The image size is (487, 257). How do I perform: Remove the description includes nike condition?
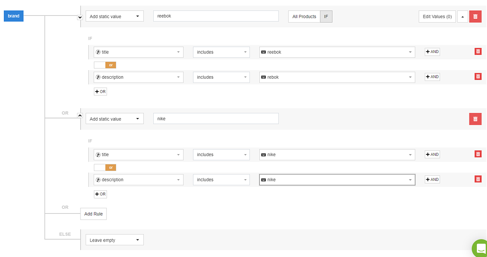click(x=478, y=180)
